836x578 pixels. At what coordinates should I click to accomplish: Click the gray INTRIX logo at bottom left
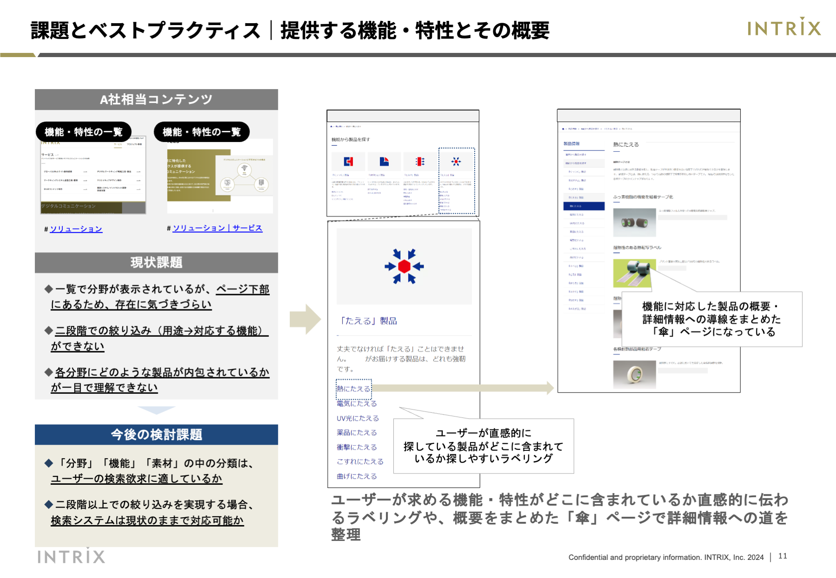[71, 556]
